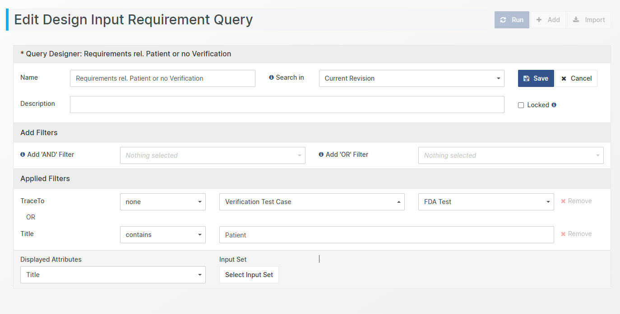This screenshot has height=314, width=620.
Task: Edit the Name input field
Action: [162, 78]
